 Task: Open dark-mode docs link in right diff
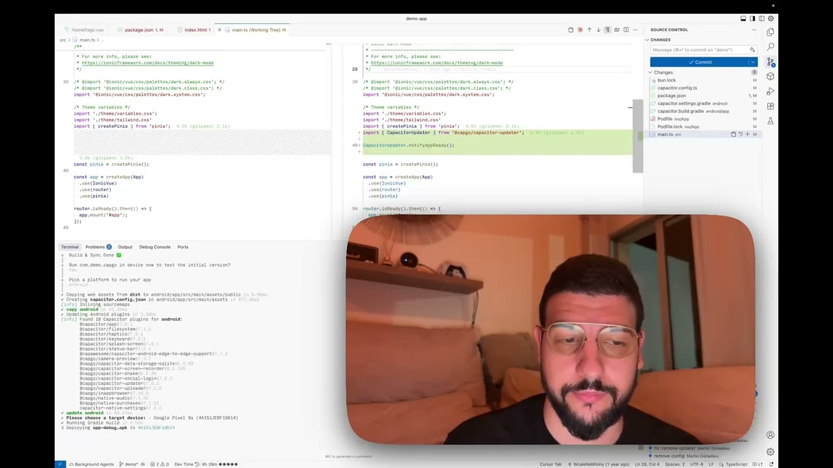click(437, 63)
